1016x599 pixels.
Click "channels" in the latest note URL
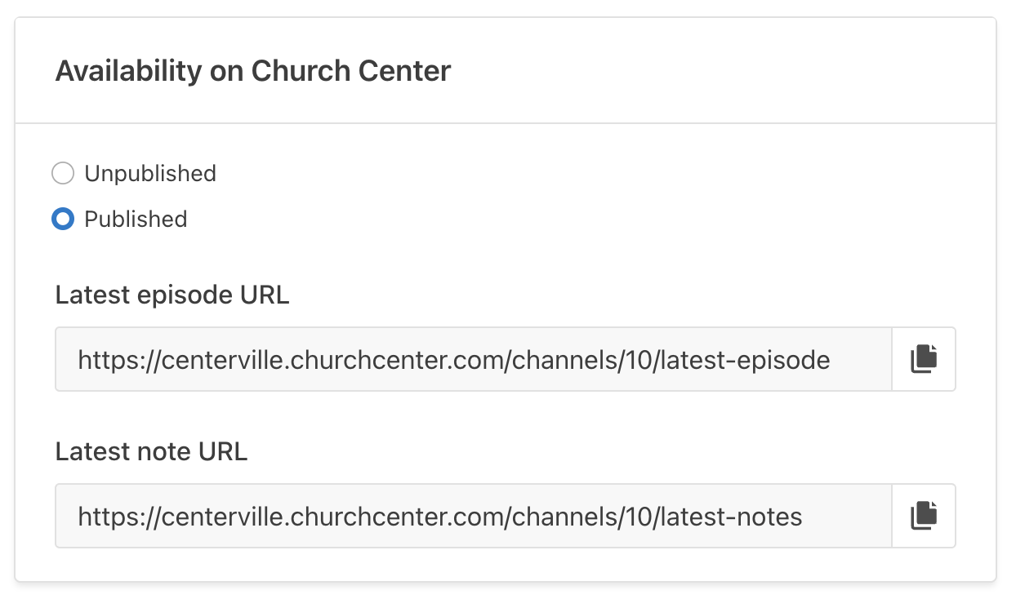(565, 517)
